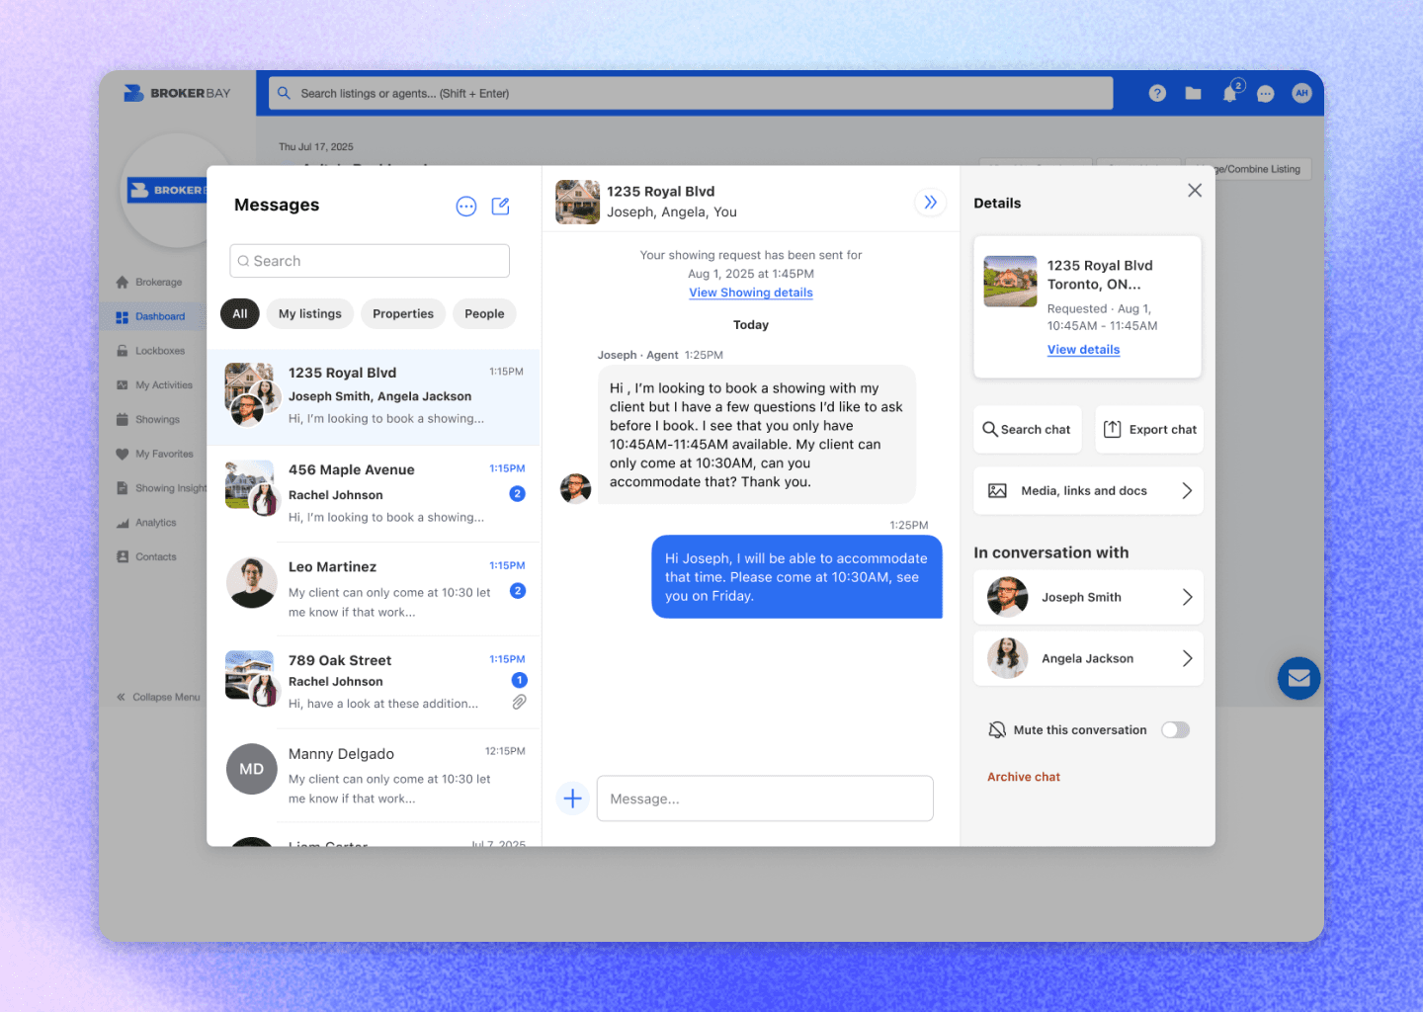Click the MD avatar for Manny Delgado
The image size is (1423, 1012).
(252, 769)
